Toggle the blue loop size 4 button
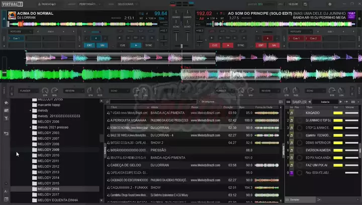The image size is (362, 205). (x=96, y=38)
